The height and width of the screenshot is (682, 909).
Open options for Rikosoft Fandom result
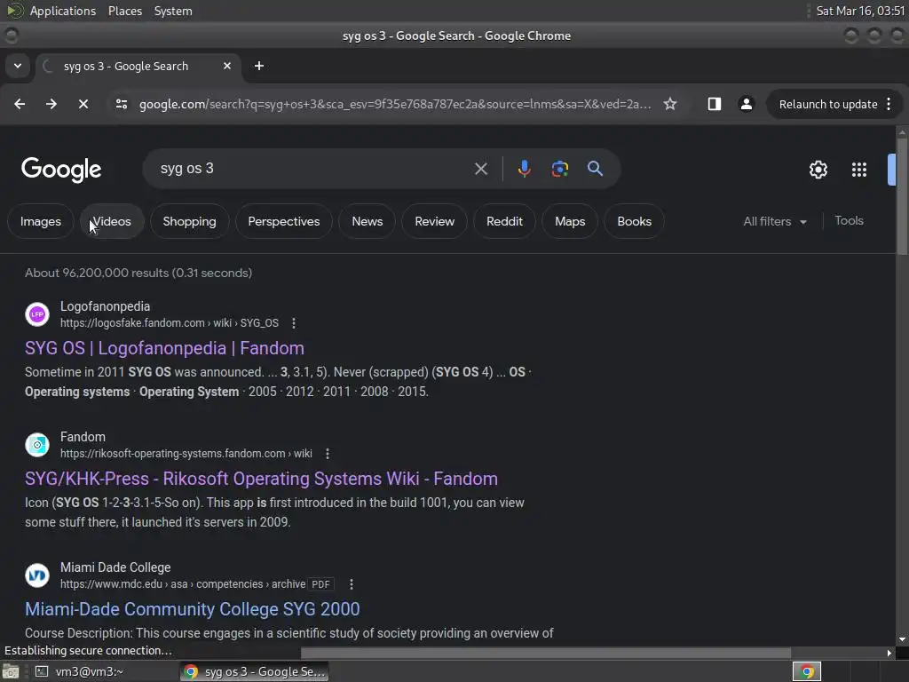[x=328, y=454]
